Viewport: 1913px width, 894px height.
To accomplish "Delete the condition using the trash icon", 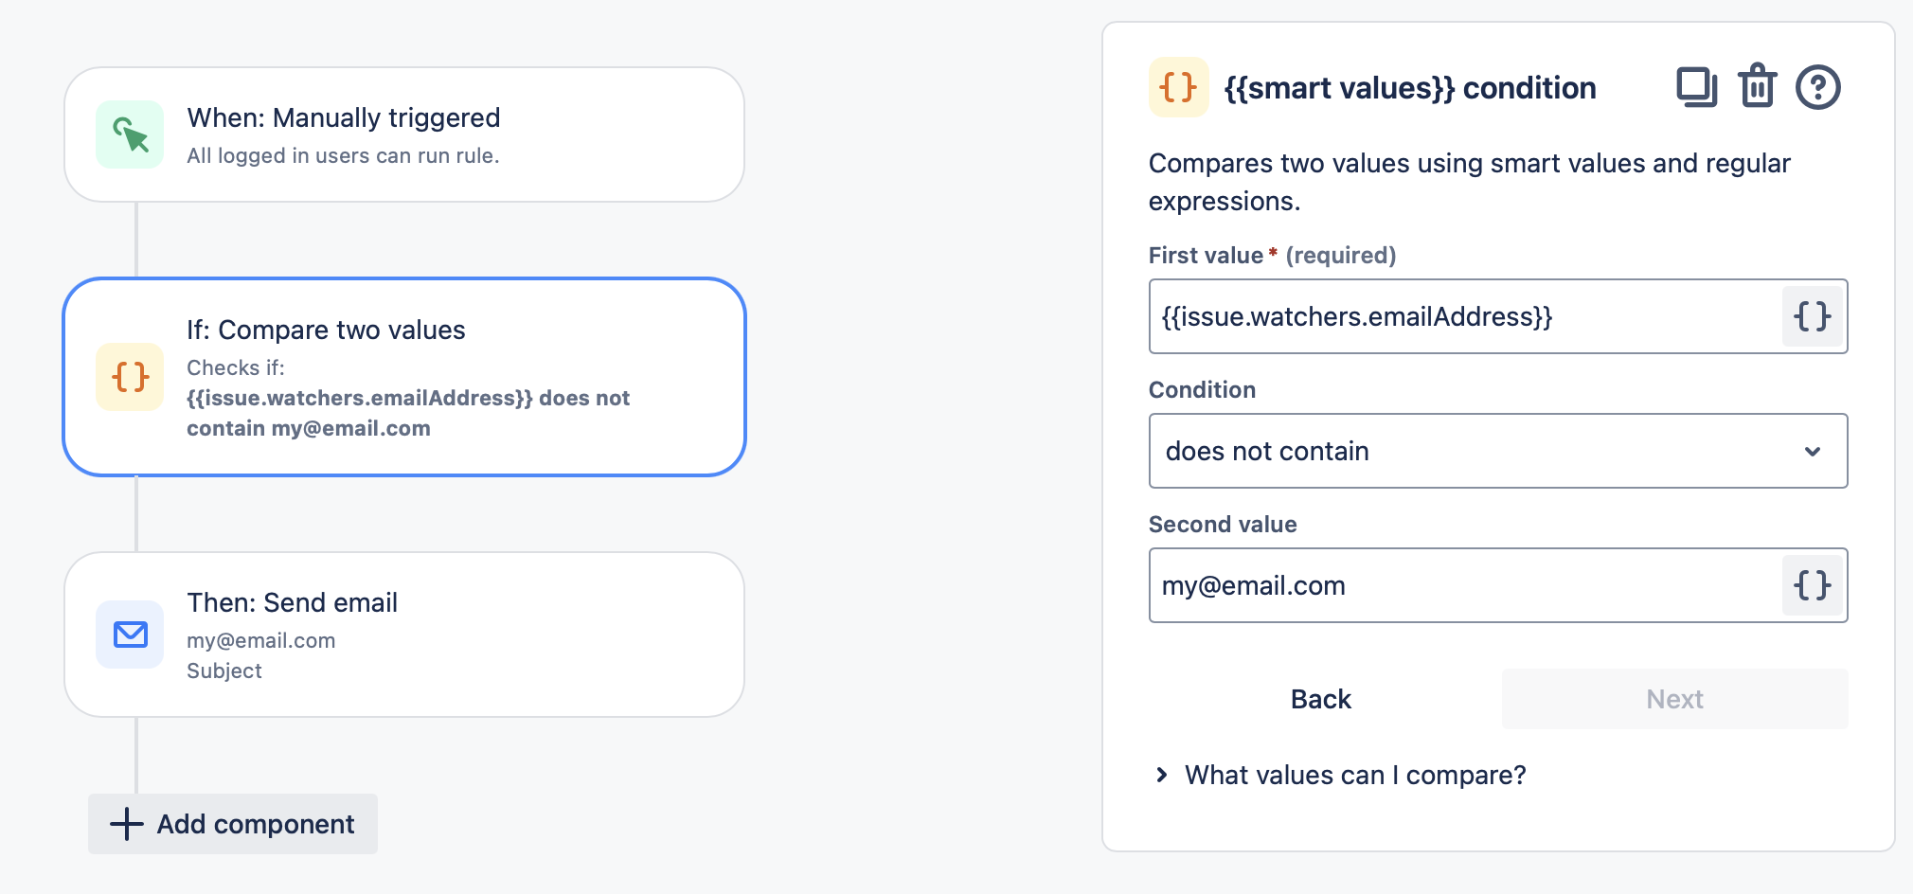I will [1758, 86].
